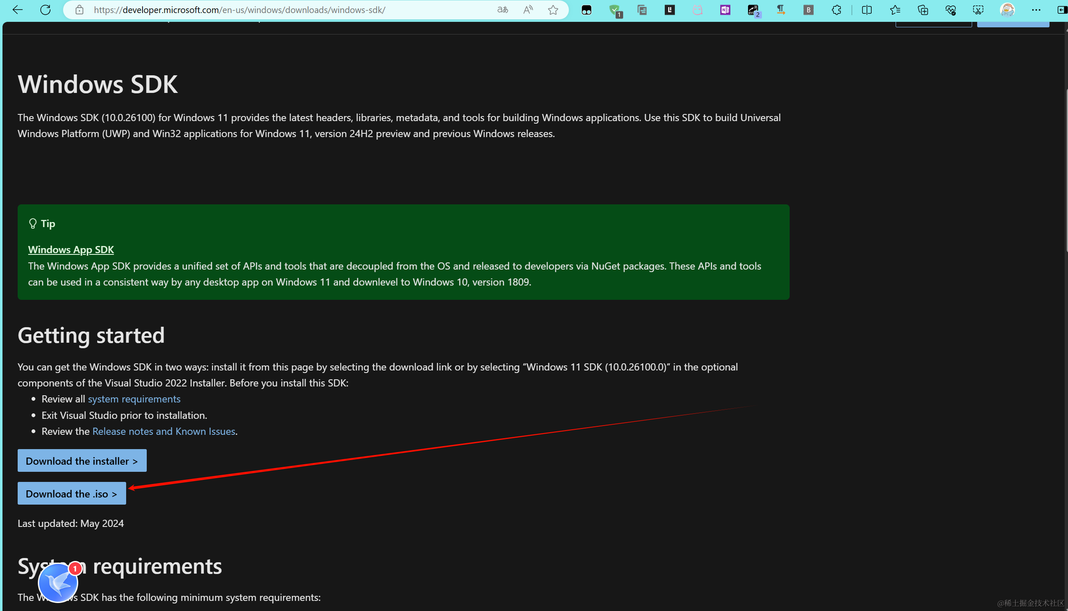Click Download the .iso button
1068x611 pixels.
click(x=71, y=494)
